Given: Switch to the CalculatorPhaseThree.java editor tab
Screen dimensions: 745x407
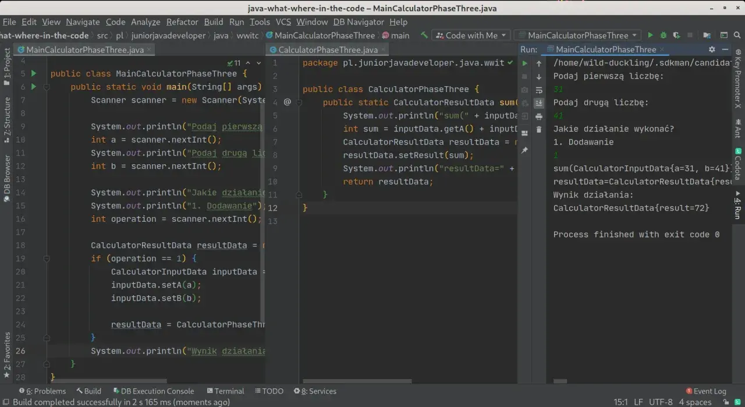Looking at the screenshot, I should click(328, 49).
